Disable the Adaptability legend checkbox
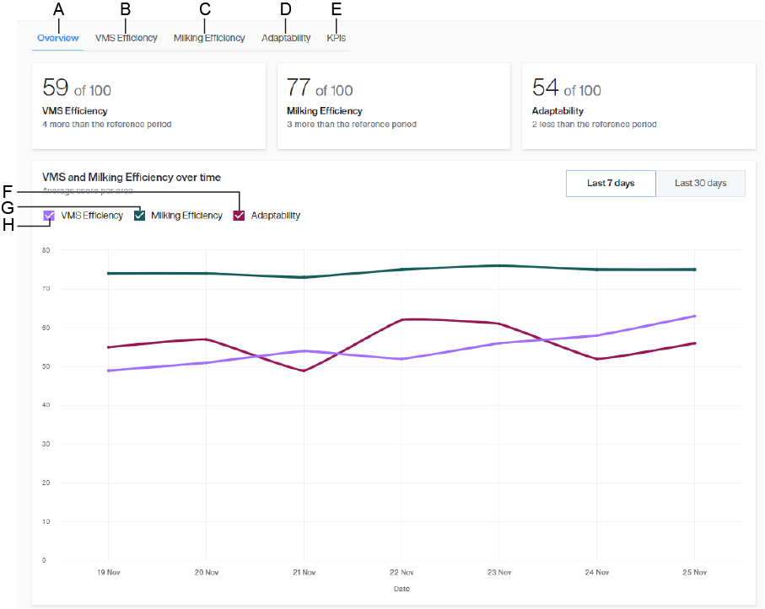 (x=240, y=216)
